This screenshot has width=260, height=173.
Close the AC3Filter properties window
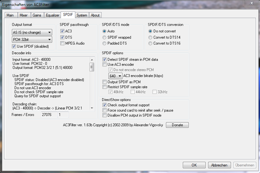[x=252, y=3]
